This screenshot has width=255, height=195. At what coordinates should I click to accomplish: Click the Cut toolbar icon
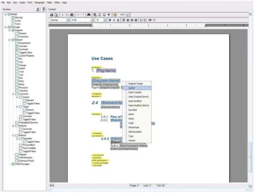pyautogui.click(x=63, y=15)
